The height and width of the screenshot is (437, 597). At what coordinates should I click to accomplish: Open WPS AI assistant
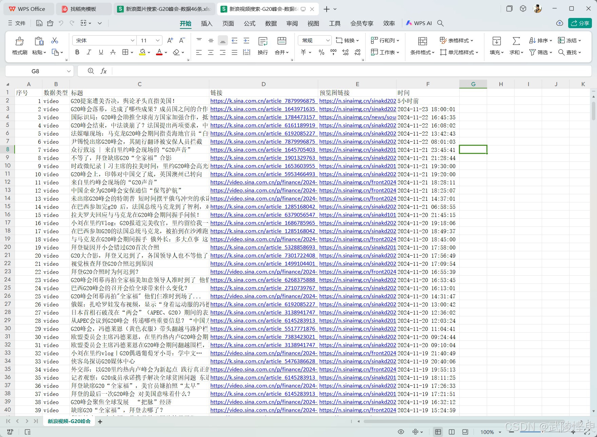tap(419, 23)
